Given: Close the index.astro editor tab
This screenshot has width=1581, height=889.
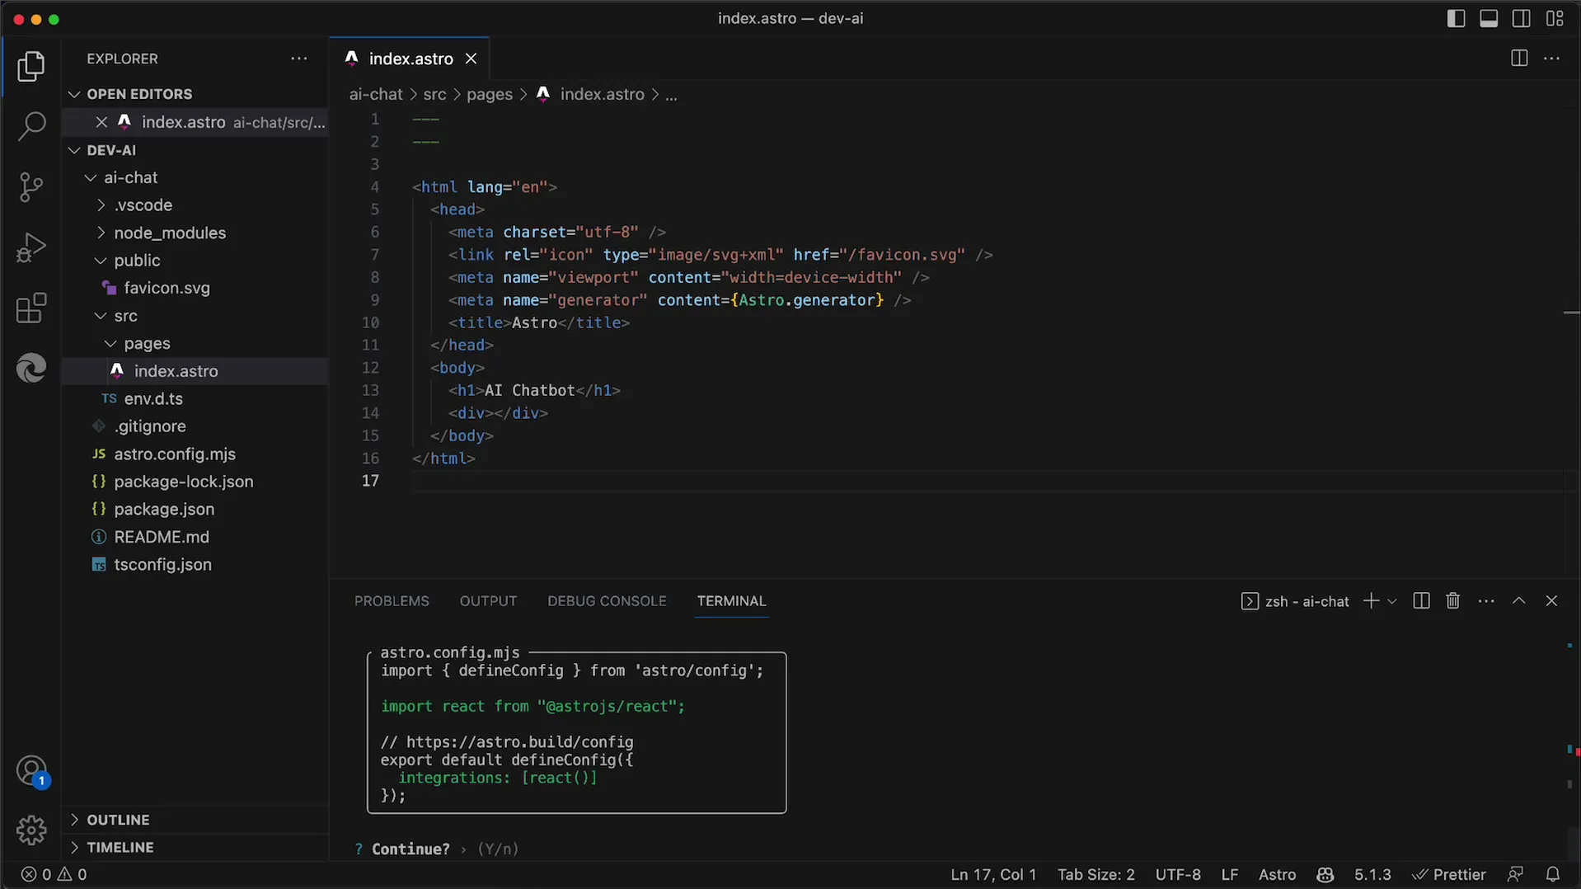Looking at the screenshot, I should click(x=471, y=59).
